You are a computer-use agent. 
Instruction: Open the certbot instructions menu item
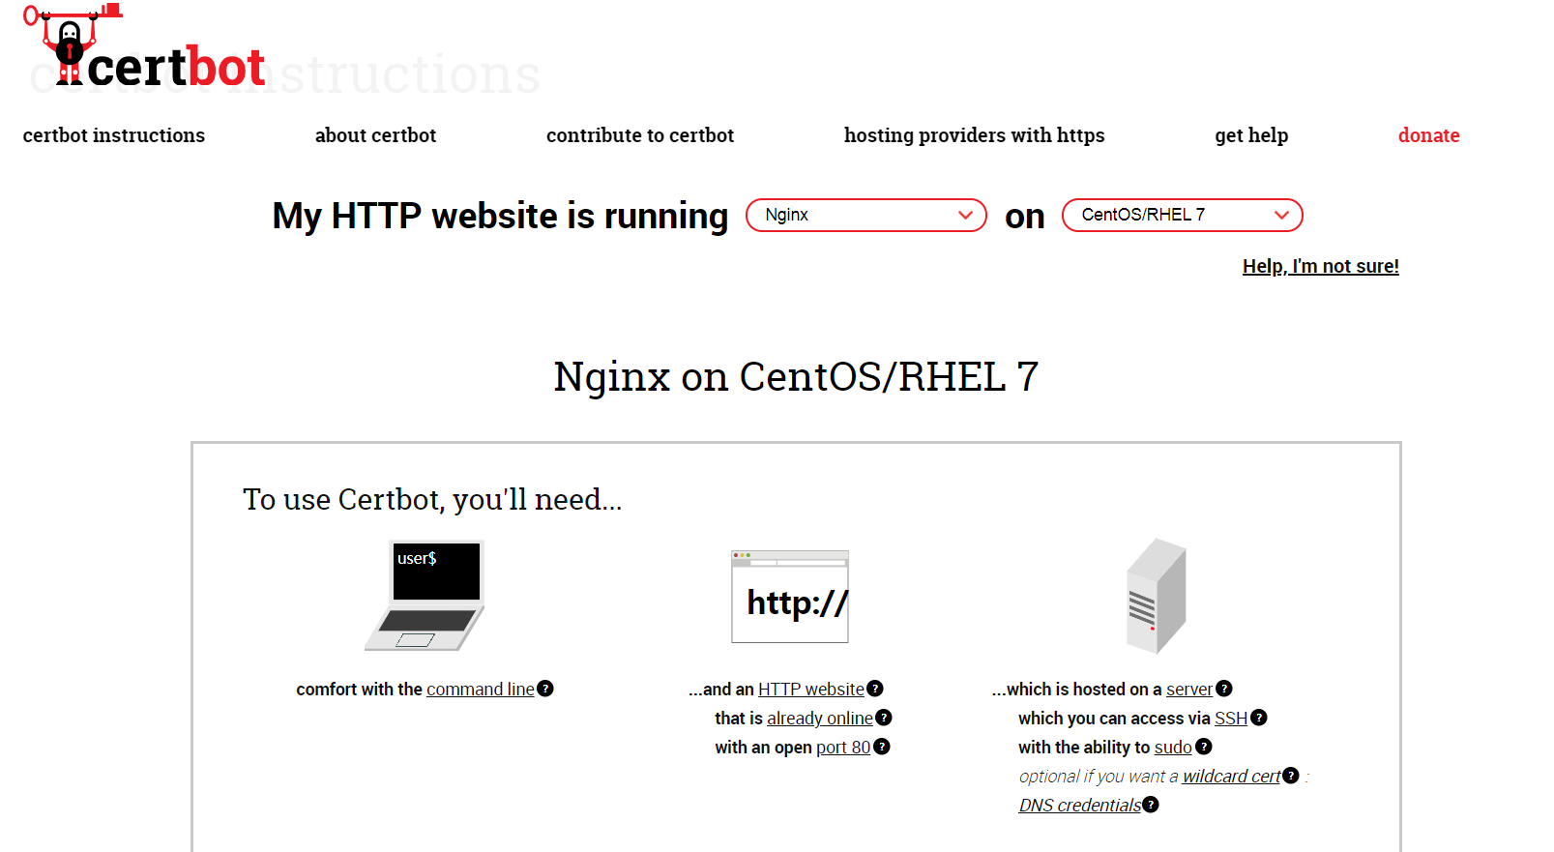(114, 135)
